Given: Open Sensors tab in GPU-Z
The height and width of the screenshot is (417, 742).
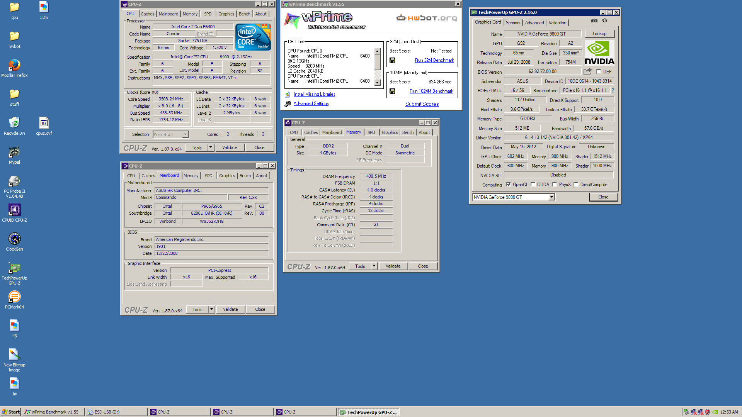Looking at the screenshot, I should [x=513, y=23].
